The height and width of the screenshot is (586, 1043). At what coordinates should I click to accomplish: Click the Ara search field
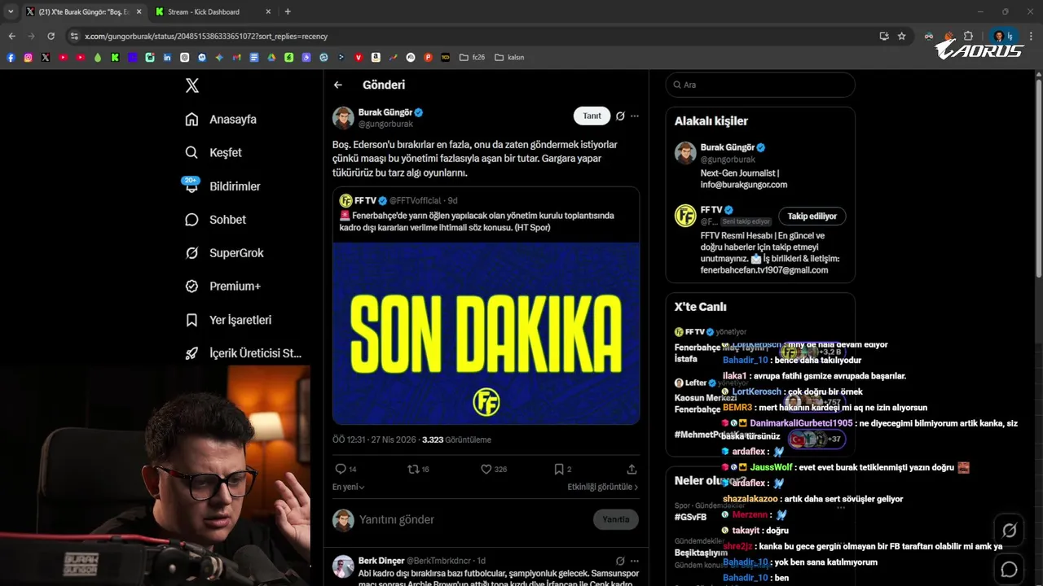click(760, 85)
